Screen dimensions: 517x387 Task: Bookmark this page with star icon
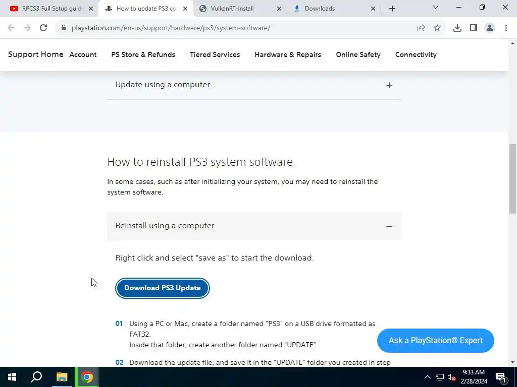(x=437, y=28)
